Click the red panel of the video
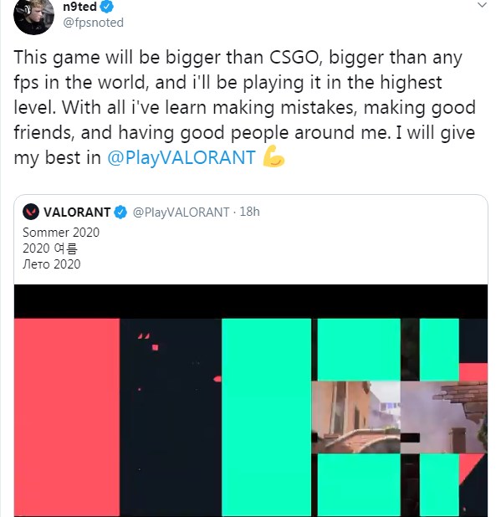Viewport: 501px width, 517px height. point(67,417)
